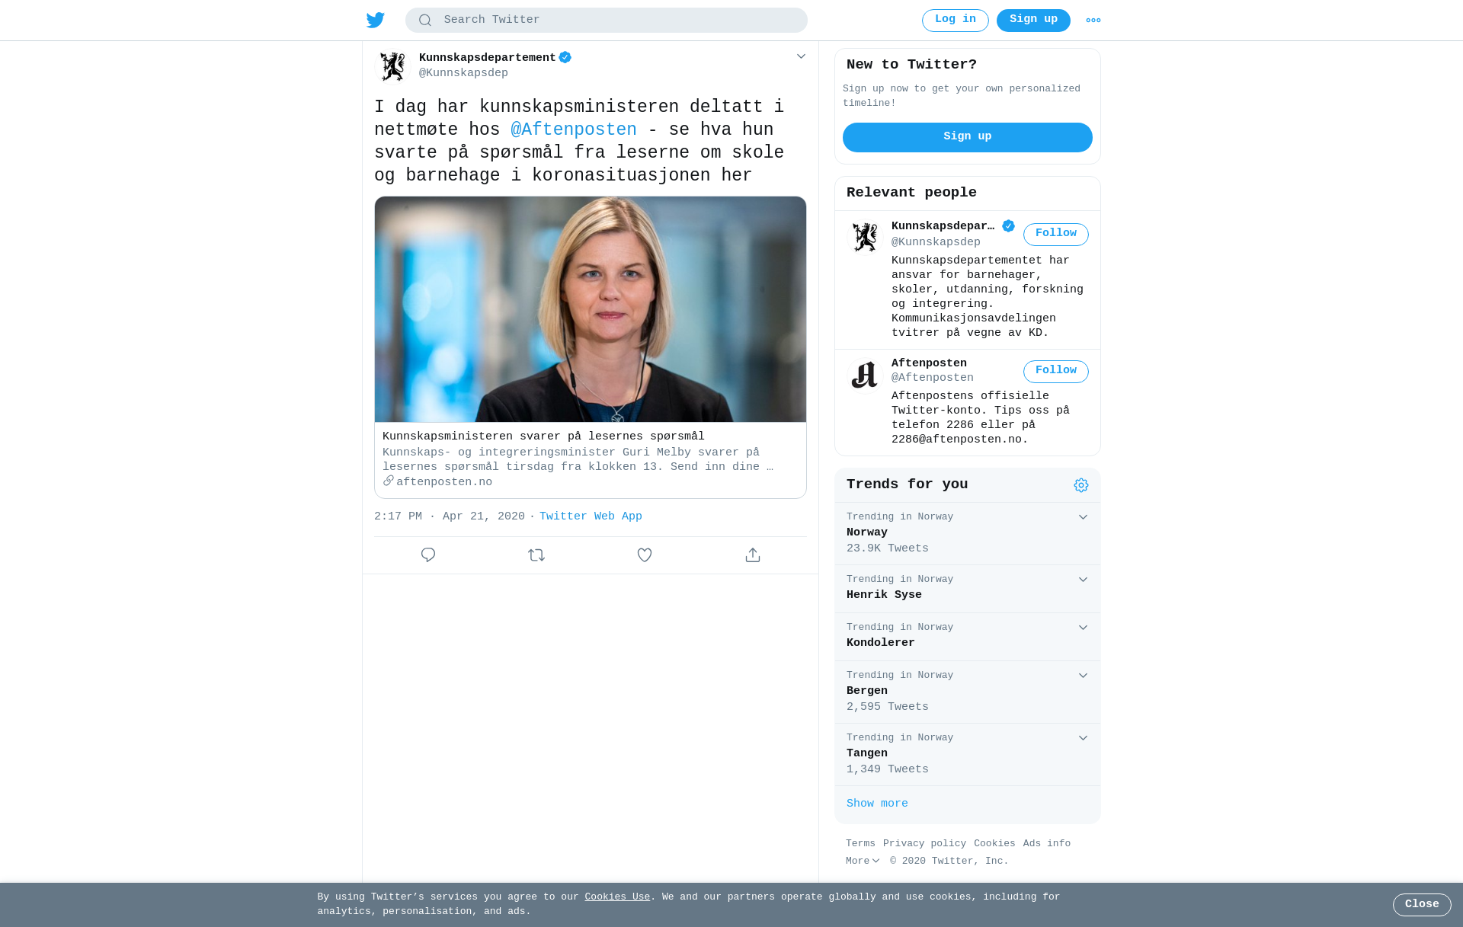Retweet the Kunnskapsdepartement tweet
This screenshot has width=1463, height=927.
pyautogui.click(x=536, y=555)
